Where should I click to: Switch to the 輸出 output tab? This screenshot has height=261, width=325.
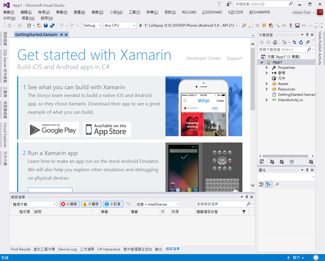pyautogui.click(x=159, y=249)
